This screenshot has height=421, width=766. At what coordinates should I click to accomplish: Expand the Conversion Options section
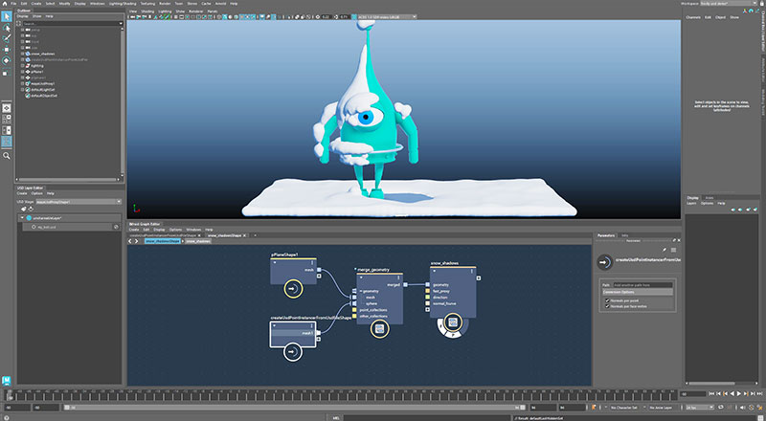[637, 292]
